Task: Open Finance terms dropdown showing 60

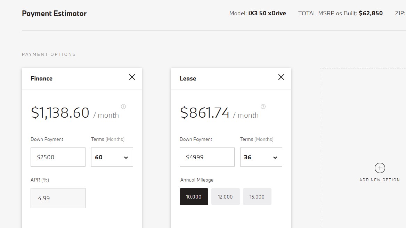Action: [x=112, y=157]
